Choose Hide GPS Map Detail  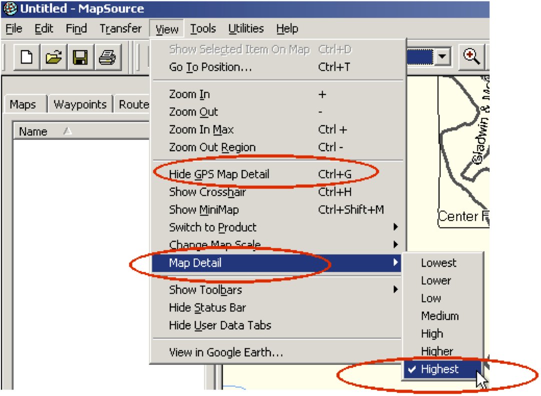point(277,174)
